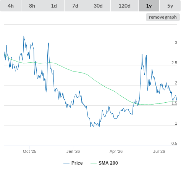Click the Jul '26 axis label
Viewport: 181px width, 173px height.
[x=159, y=151]
